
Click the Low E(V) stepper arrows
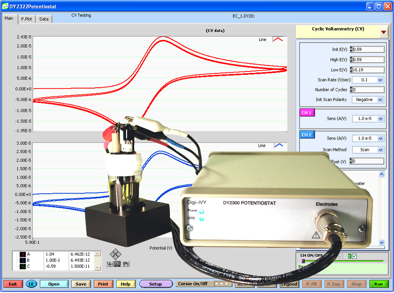(351, 70)
